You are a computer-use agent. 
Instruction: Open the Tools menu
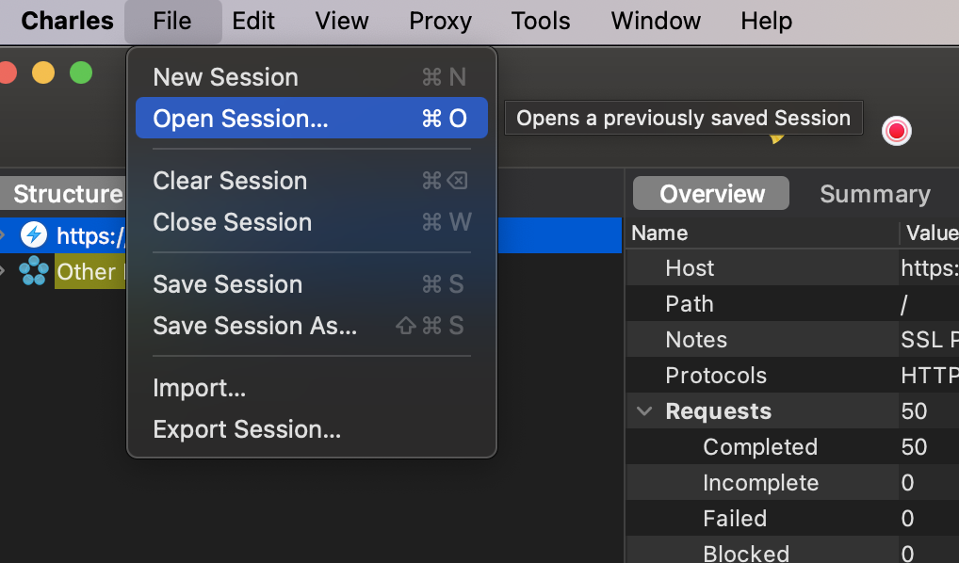coord(541,21)
